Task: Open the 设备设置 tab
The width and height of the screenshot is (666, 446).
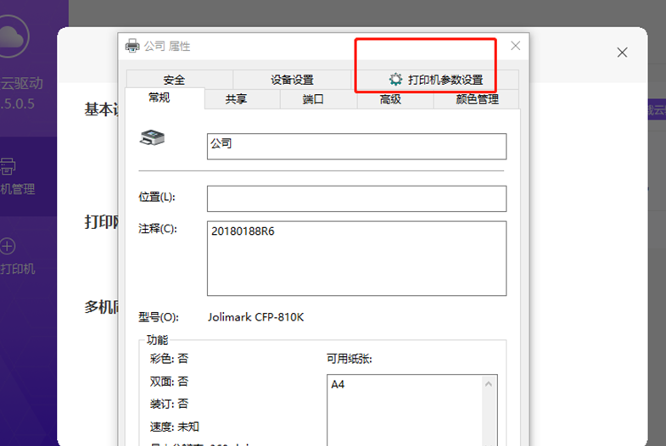Action: (x=292, y=80)
